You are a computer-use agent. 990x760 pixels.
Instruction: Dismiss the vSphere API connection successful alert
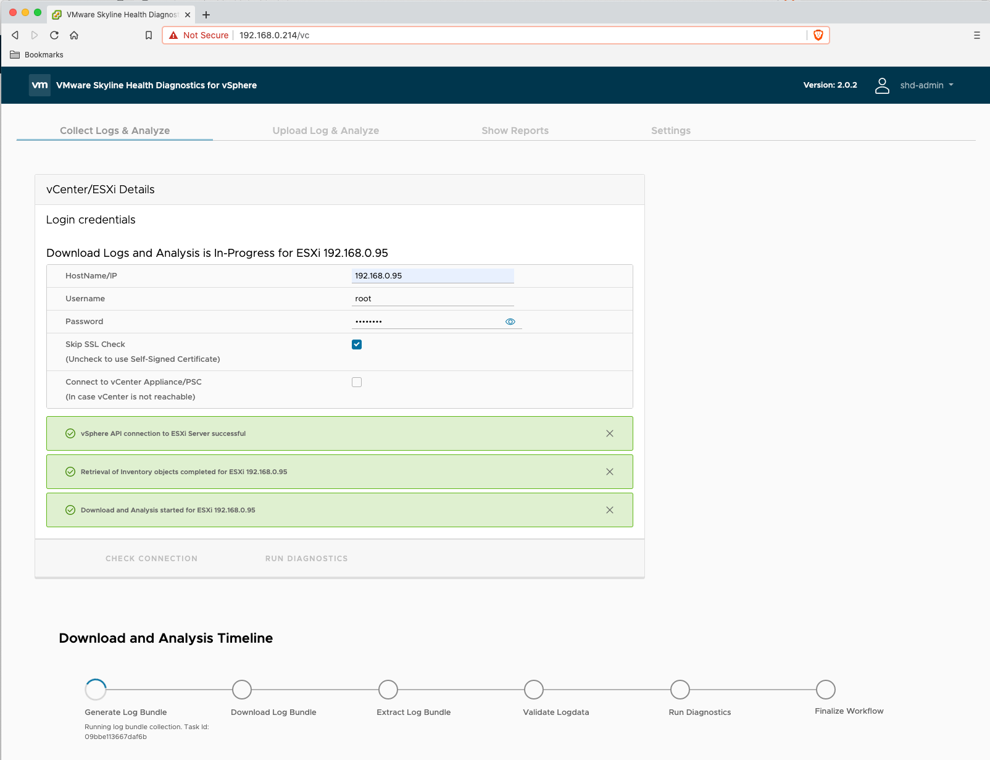click(610, 433)
